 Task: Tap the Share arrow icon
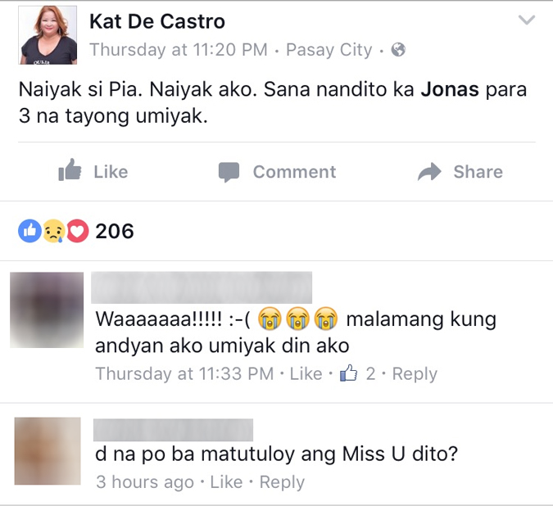[429, 172]
